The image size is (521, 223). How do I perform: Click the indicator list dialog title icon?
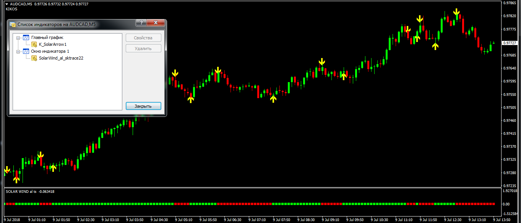pyautogui.click(x=13, y=24)
